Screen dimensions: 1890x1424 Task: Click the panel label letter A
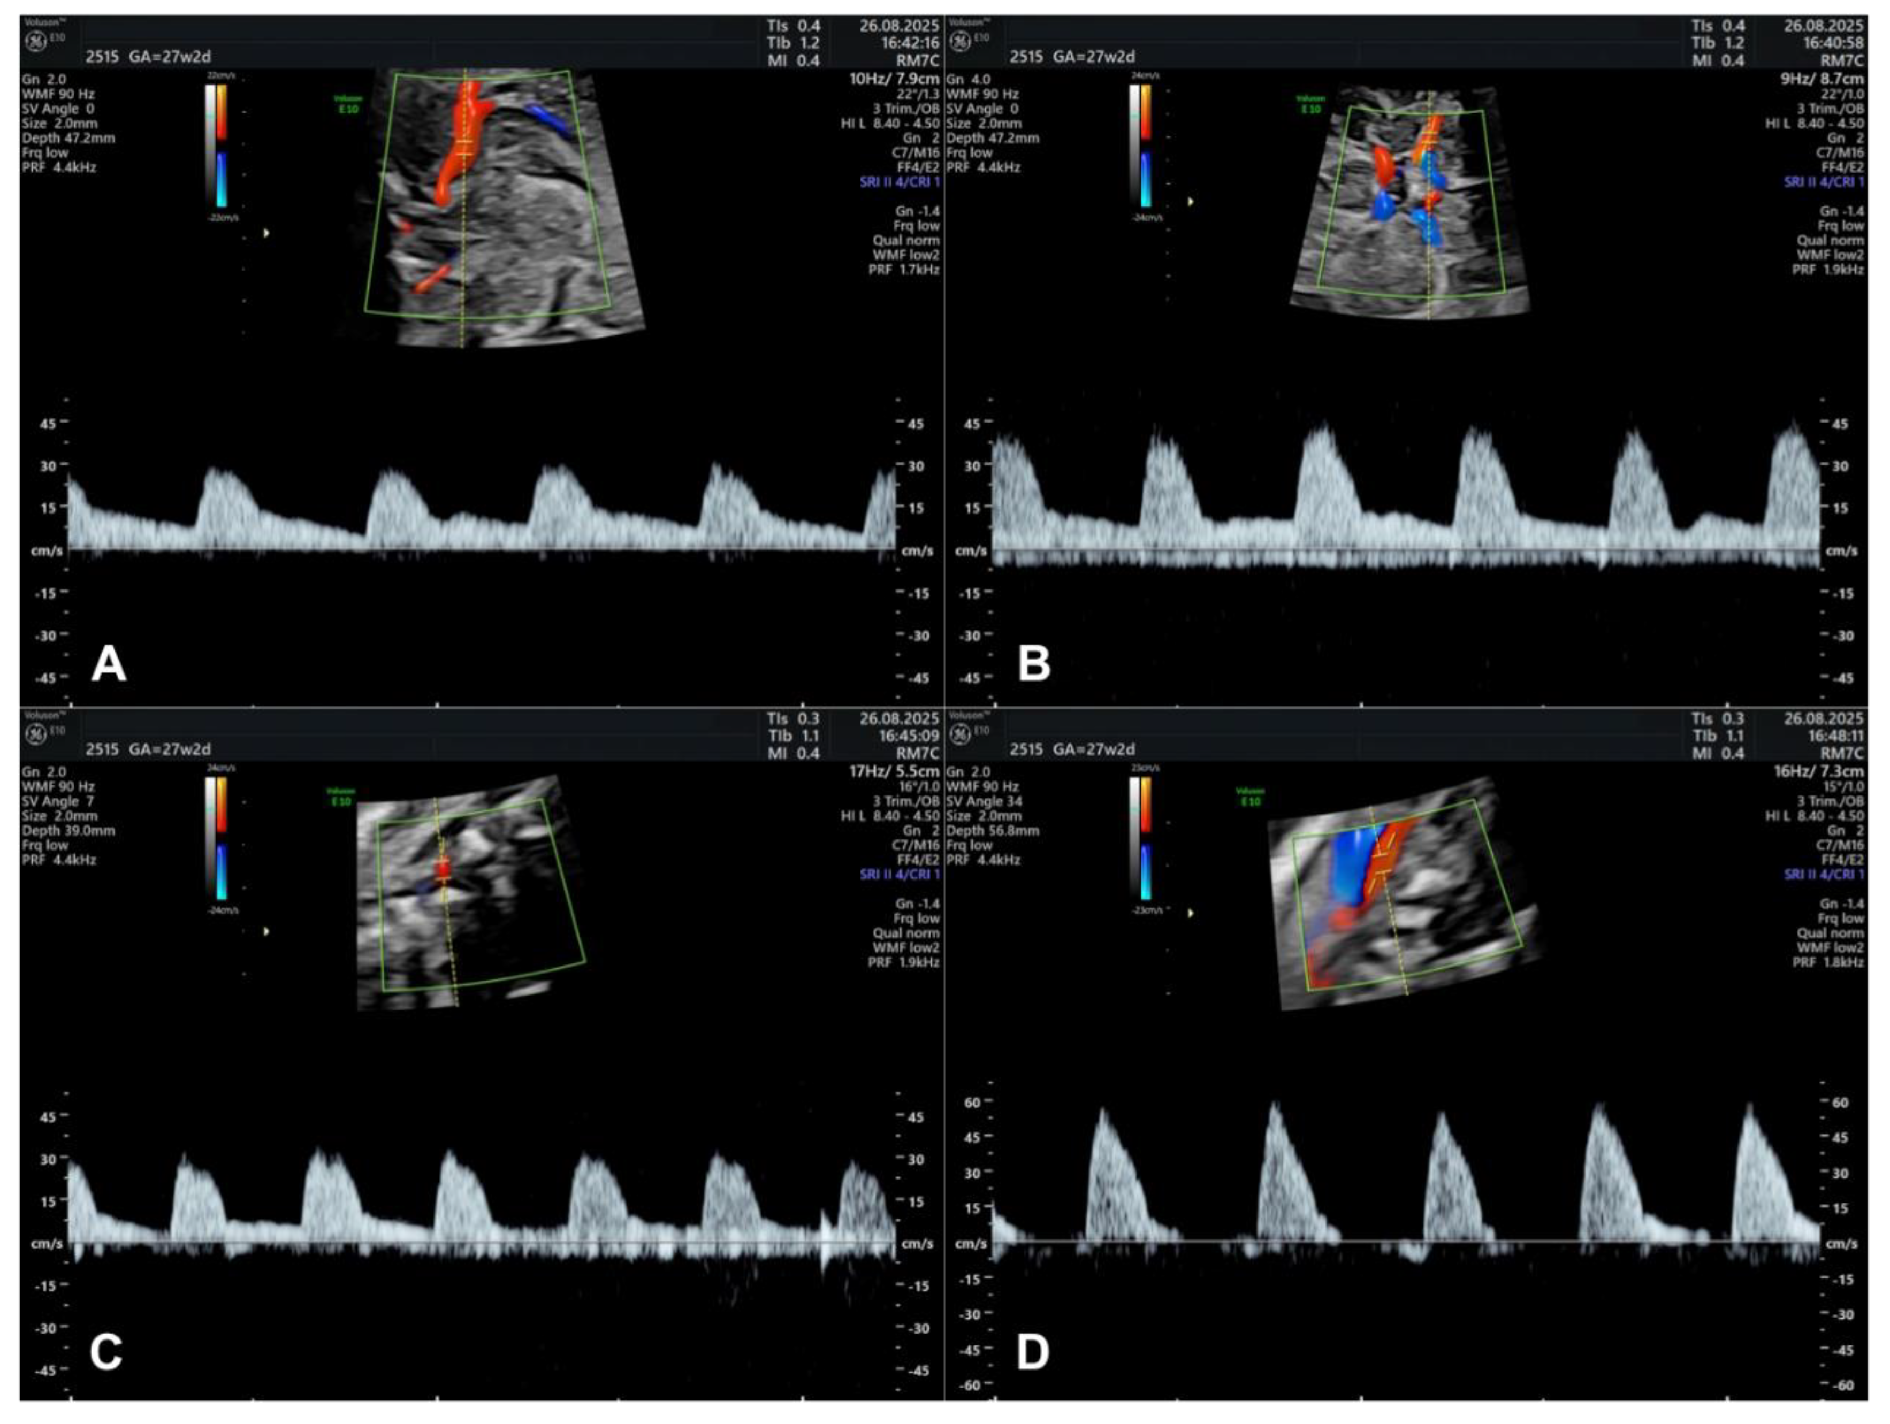pos(109,664)
